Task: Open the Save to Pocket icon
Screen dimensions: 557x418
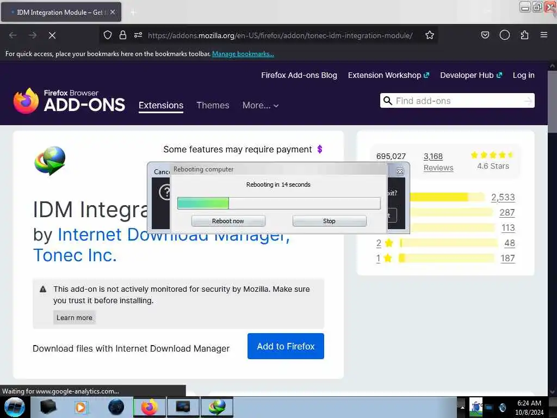Action: [485, 35]
